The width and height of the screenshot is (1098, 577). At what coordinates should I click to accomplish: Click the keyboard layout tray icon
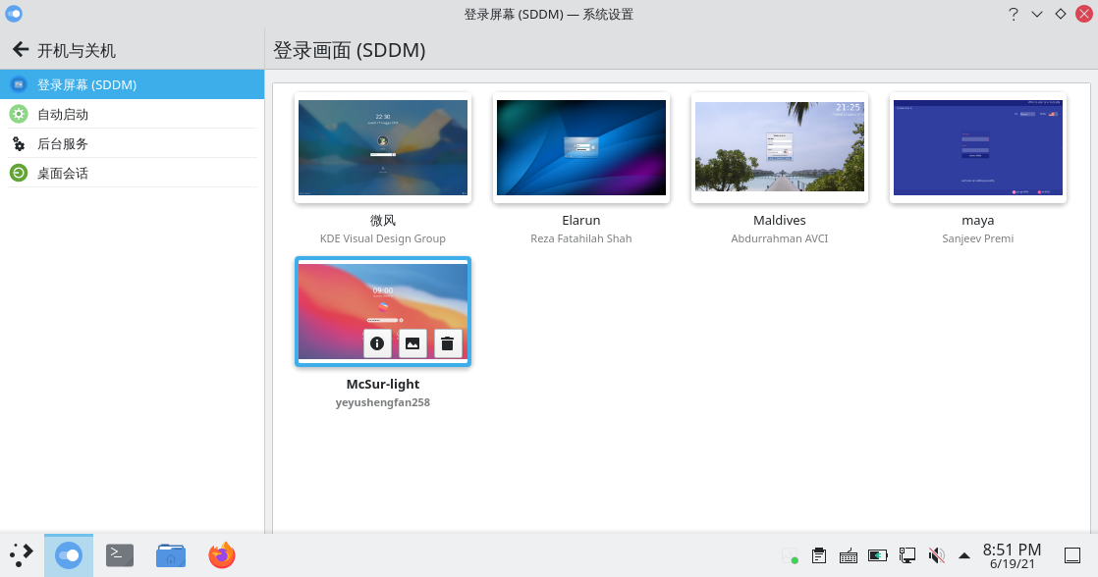[849, 554]
